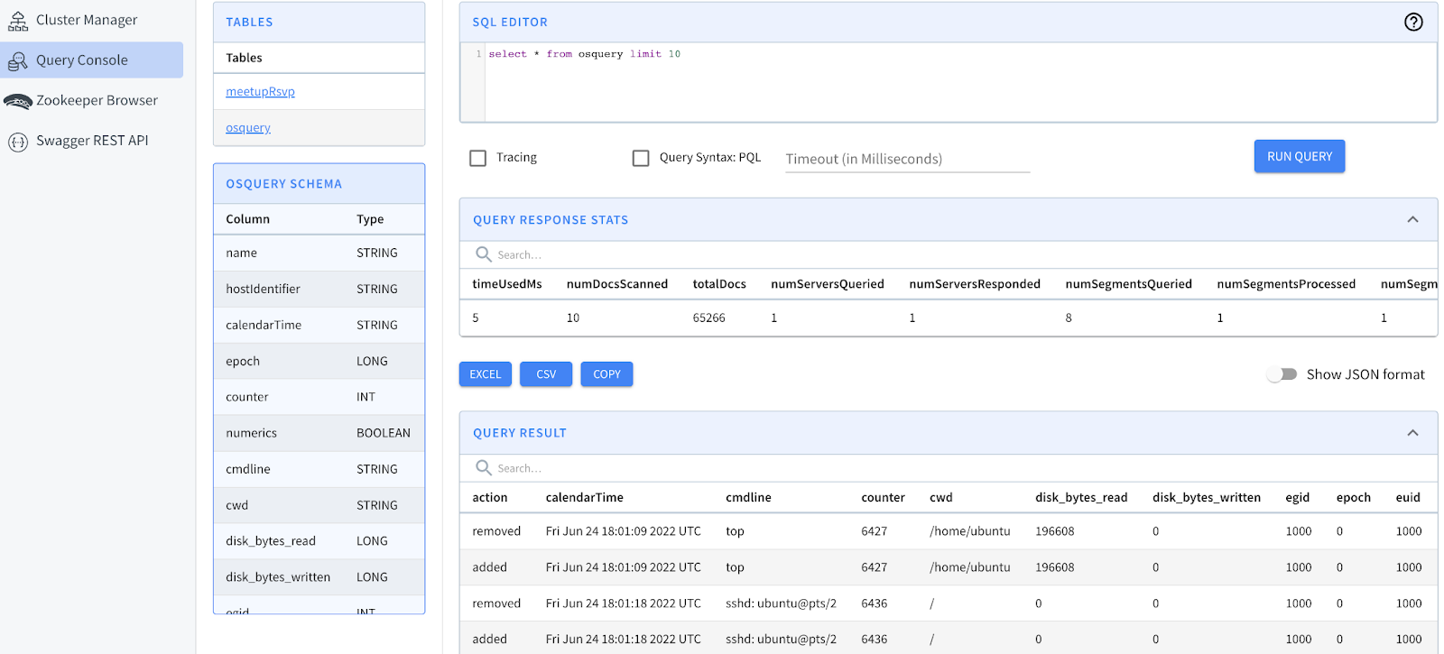This screenshot has width=1444, height=654.
Task: Check the Query Syntax: PQL box
Action: (x=641, y=159)
